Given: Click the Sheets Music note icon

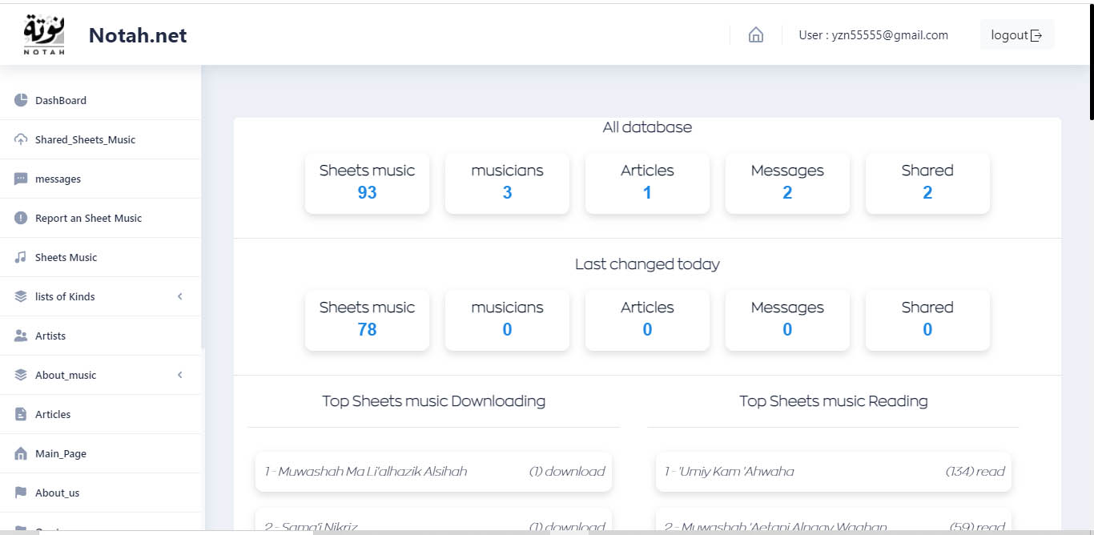Looking at the screenshot, I should coord(21,257).
